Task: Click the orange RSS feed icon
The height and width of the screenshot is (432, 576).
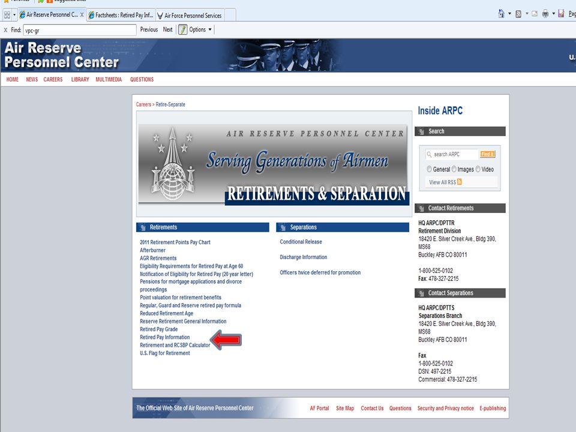Action: click(459, 182)
